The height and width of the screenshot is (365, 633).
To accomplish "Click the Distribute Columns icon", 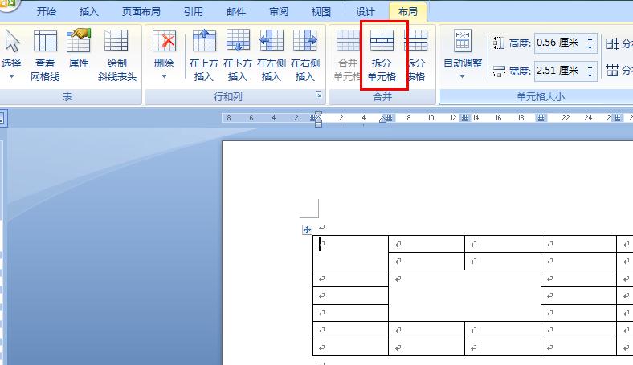I will (x=612, y=71).
